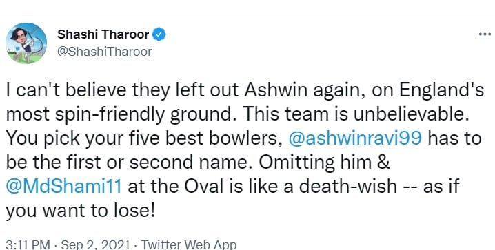495x250 pixels.
Task: Click the blue verified checkmark badge
Action: click(159, 34)
